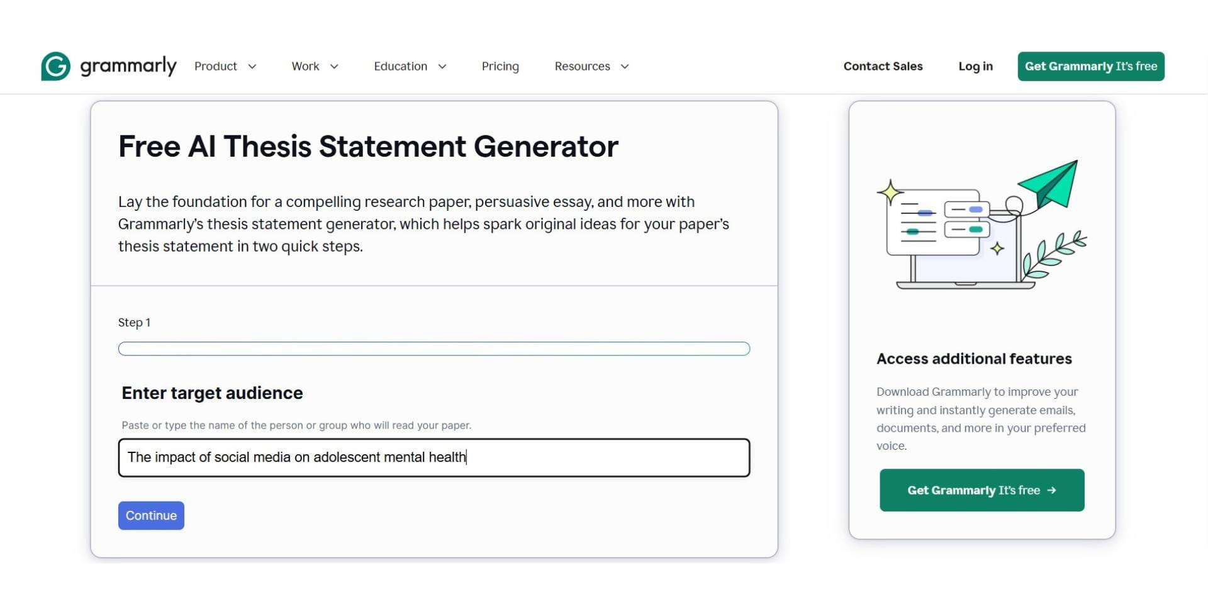Select the target audience text input field
This screenshot has width=1208, height=604.
coord(433,457)
